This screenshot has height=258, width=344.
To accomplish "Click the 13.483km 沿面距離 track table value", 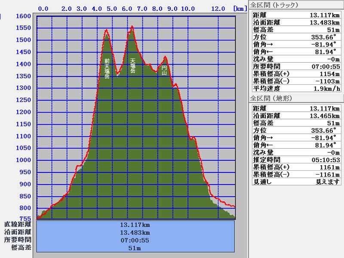I will tap(325, 22).
